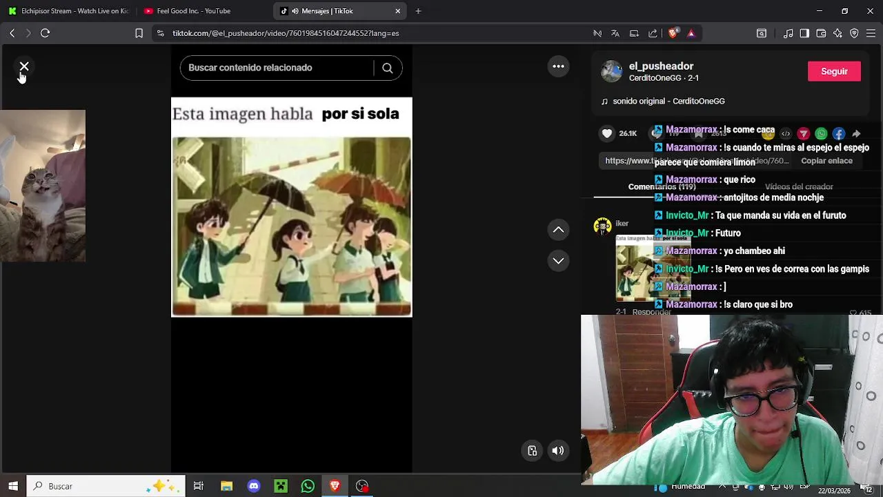Close the Mensajes TikTok browser tab
This screenshot has height=497, width=883.
[397, 11]
